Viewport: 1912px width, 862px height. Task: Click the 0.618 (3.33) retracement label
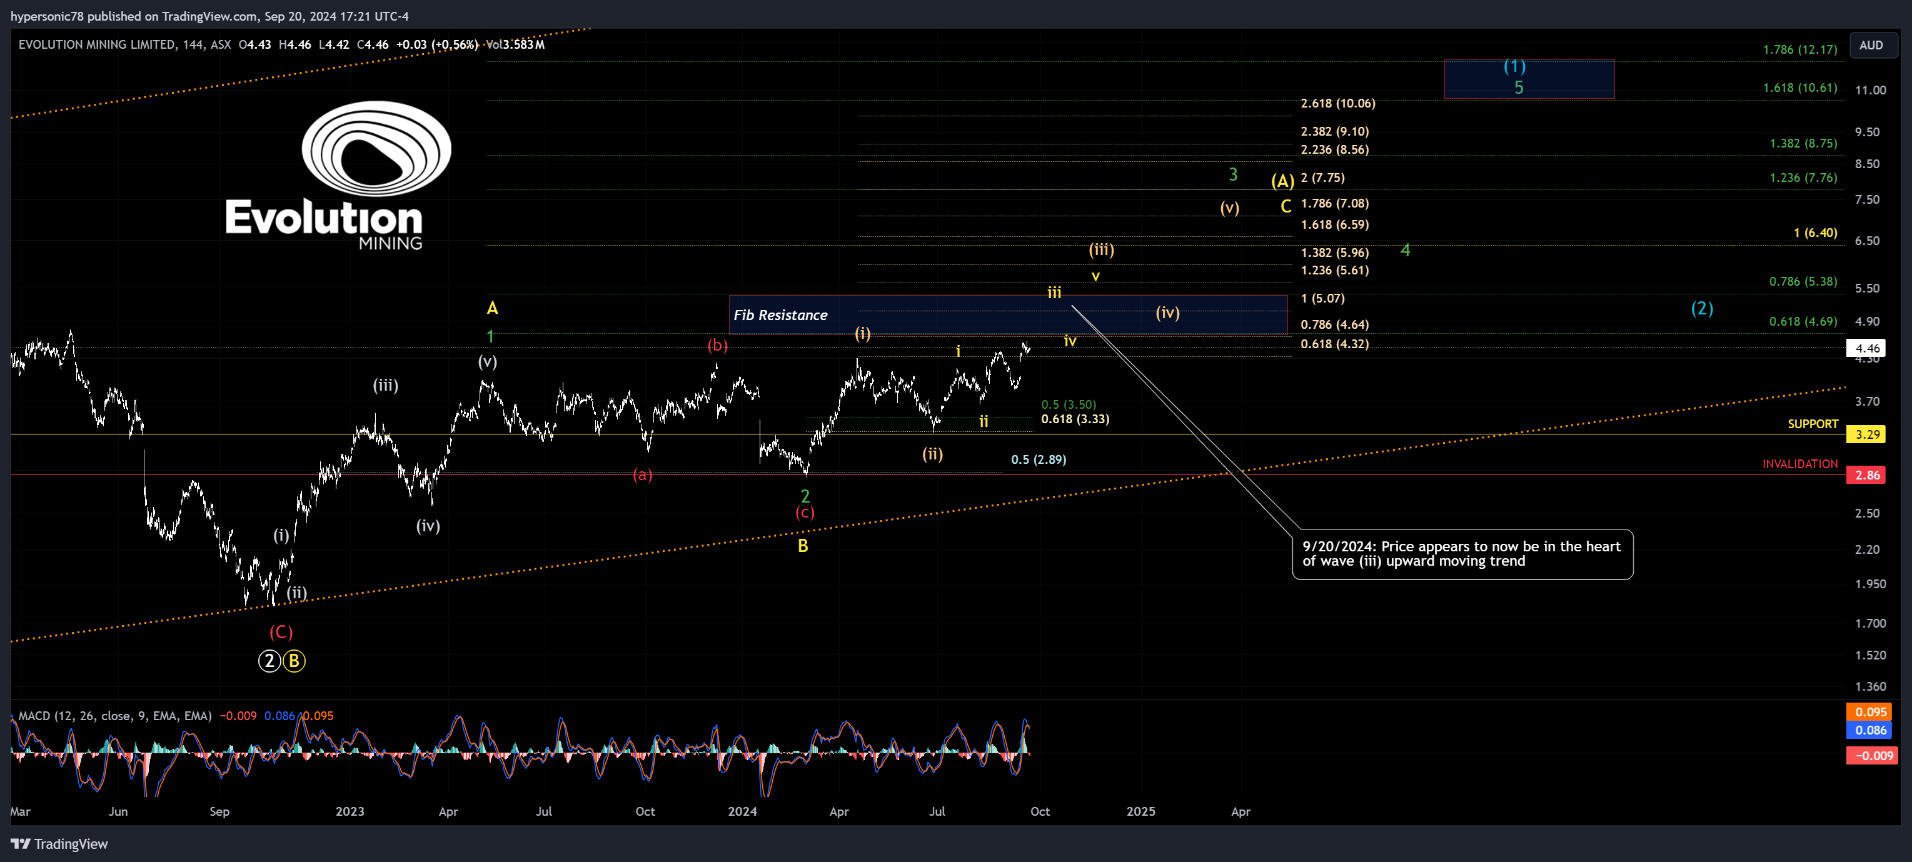coord(1075,419)
